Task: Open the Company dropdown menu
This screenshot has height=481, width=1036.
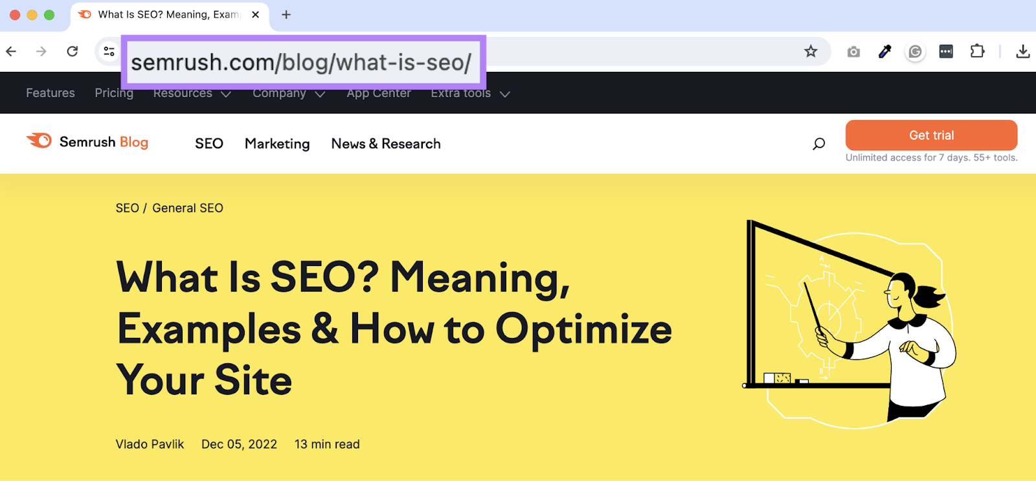Action: 289,93
